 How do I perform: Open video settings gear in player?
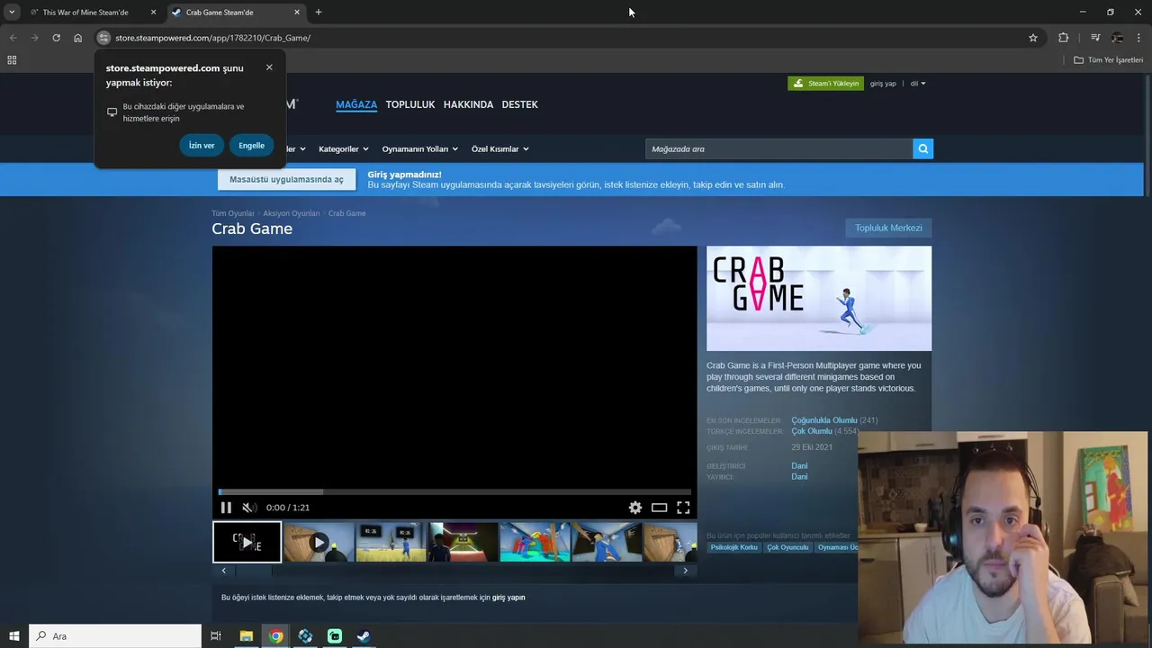[635, 508]
